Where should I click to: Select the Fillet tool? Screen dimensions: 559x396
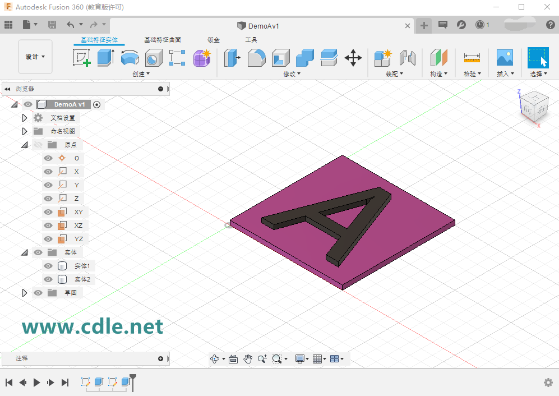257,58
